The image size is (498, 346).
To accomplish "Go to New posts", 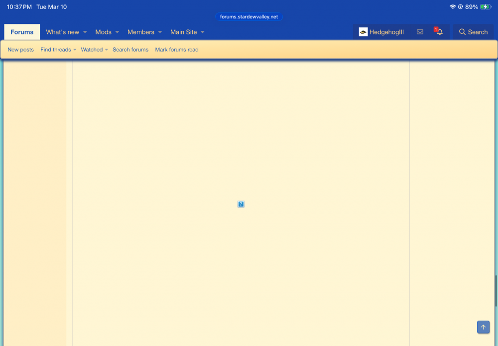I will point(20,50).
